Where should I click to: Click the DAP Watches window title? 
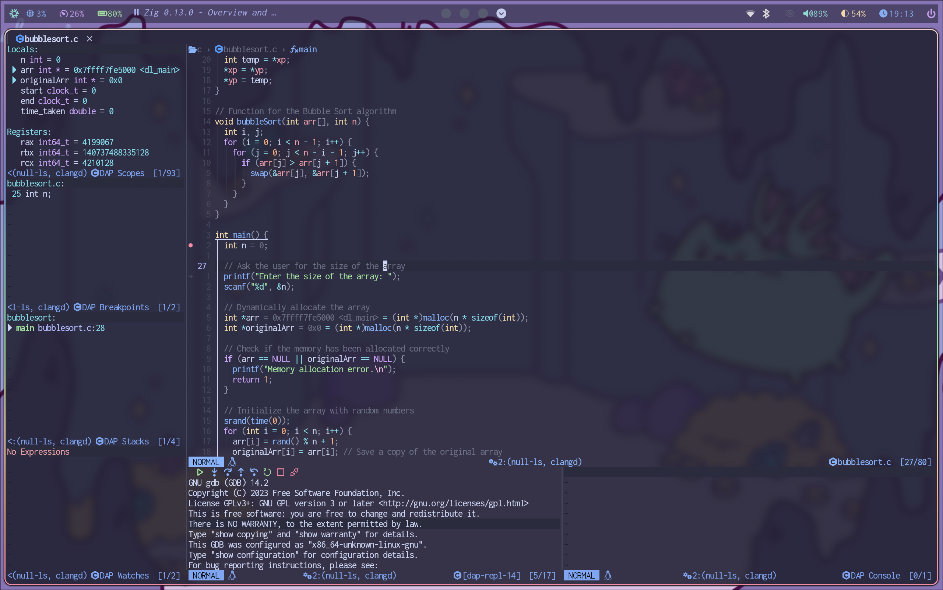(124, 576)
